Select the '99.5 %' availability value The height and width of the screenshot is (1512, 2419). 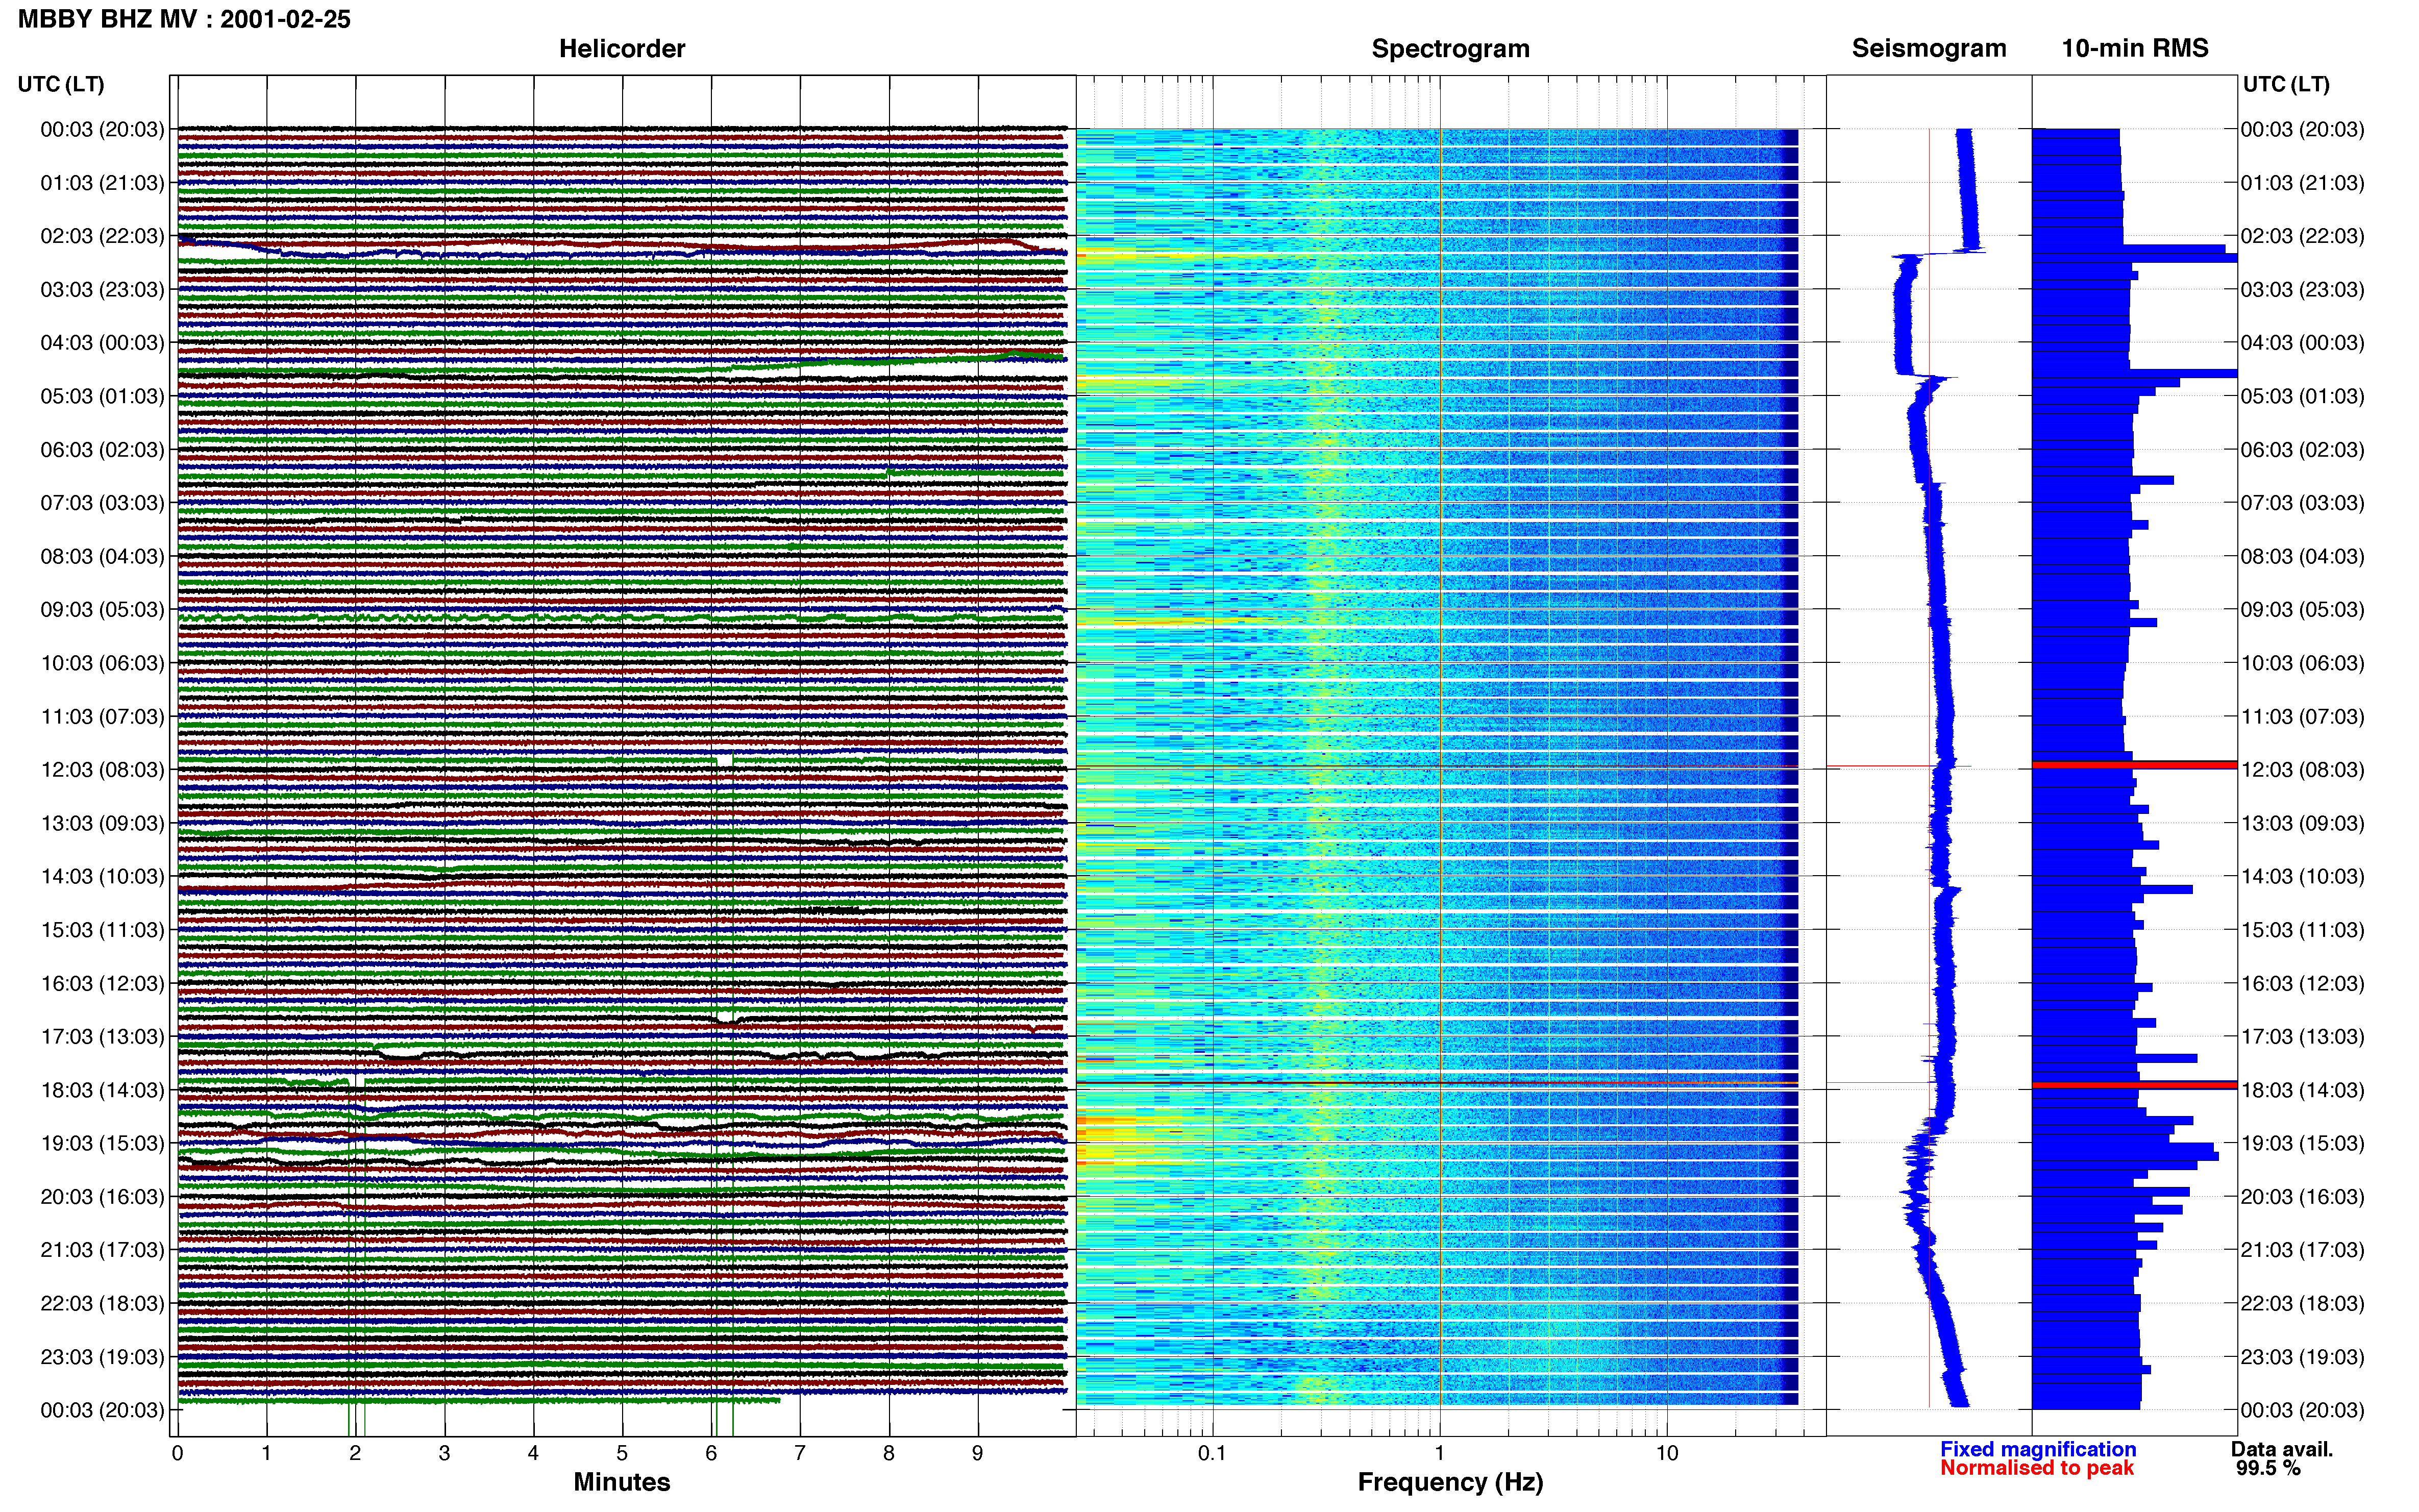(2269, 1468)
